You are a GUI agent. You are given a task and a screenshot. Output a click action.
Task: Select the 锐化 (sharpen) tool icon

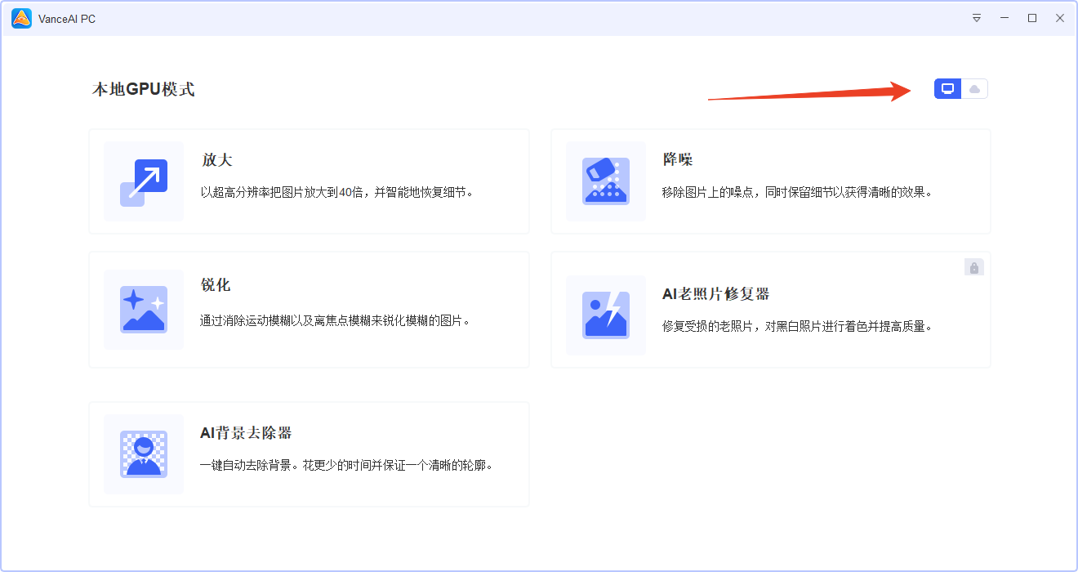[143, 310]
